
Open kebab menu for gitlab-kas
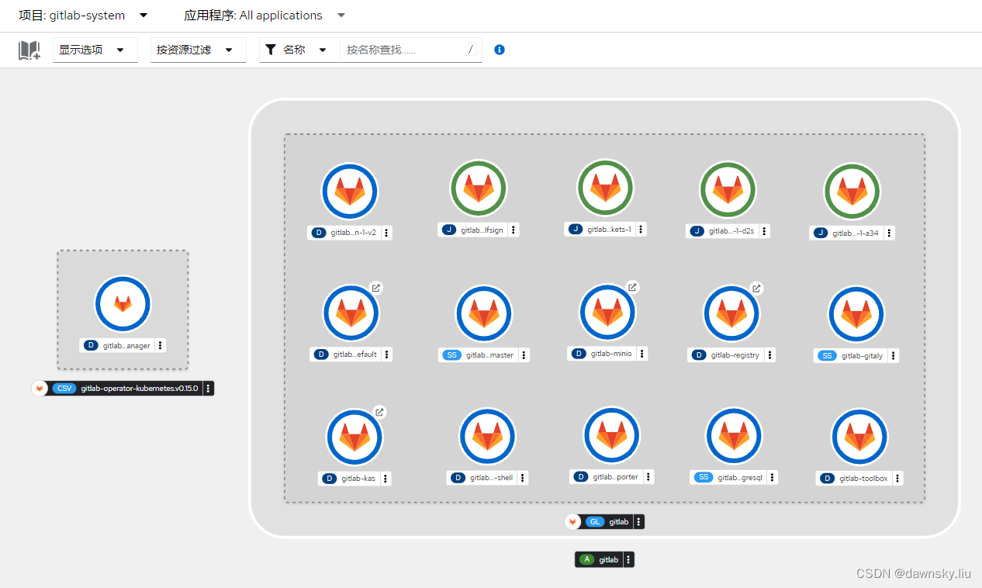[x=386, y=479]
